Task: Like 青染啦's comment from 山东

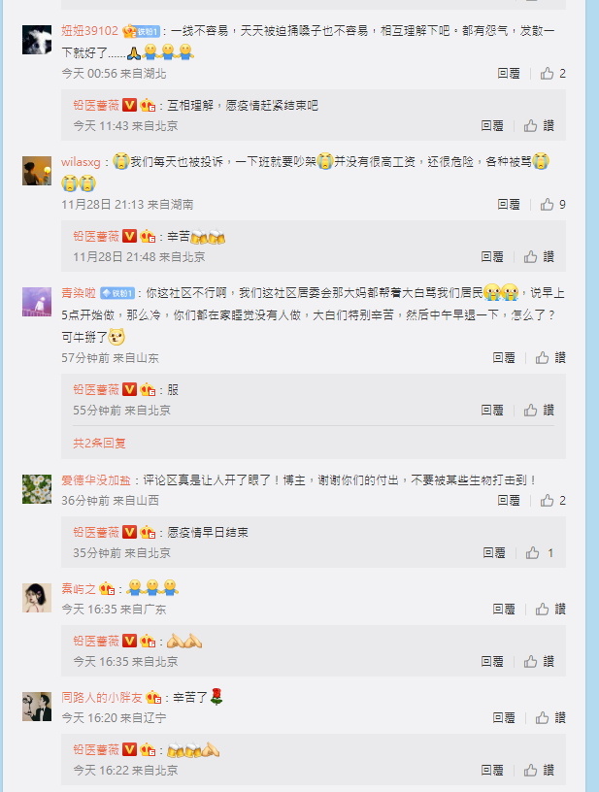Action: click(550, 357)
